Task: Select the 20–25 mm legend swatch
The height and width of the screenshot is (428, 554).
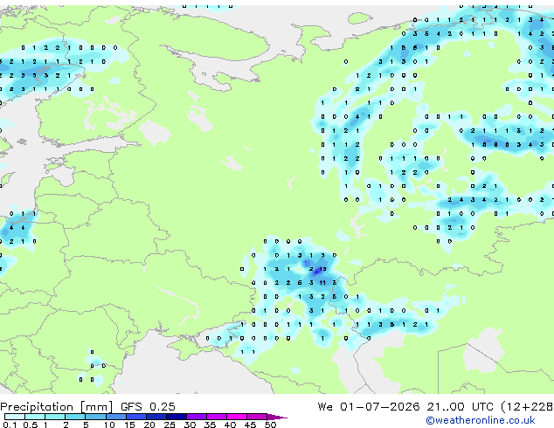Action: pyautogui.click(x=156, y=417)
